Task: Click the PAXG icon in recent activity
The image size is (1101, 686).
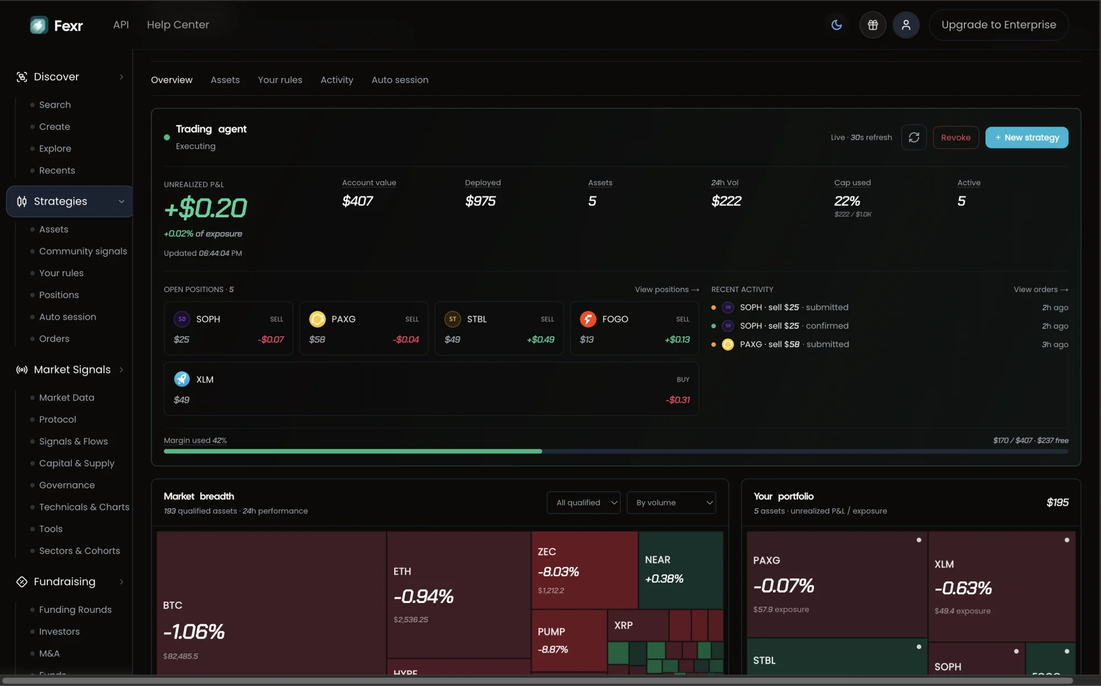Action: coord(728,344)
